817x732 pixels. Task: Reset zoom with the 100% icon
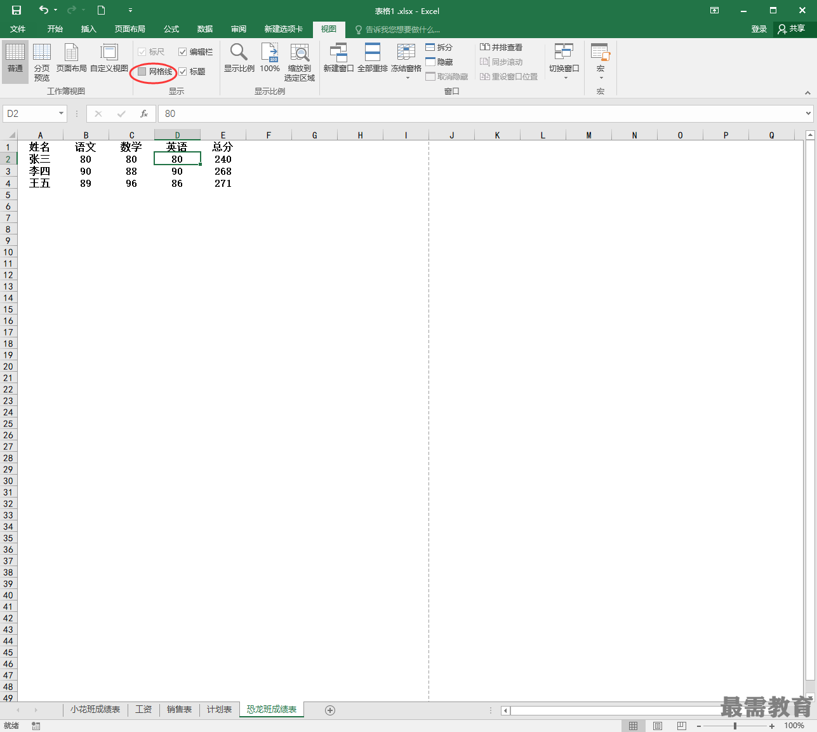270,58
